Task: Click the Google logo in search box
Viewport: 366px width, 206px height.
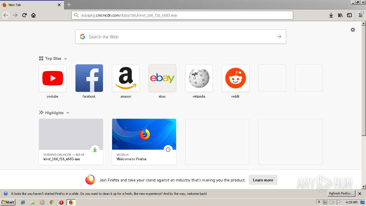Action: 83,37
